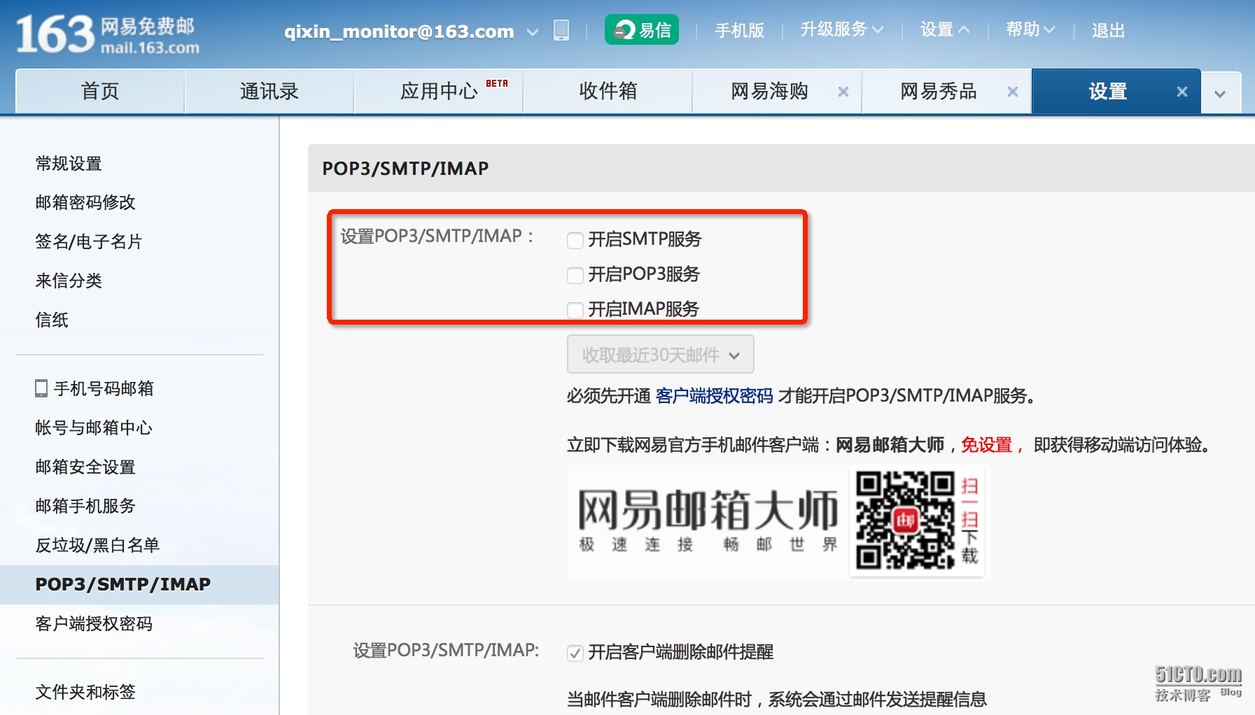Open 帐号与邮箱中心 in the sidebar
Image resolution: width=1255 pixels, height=715 pixels.
pos(94,428)
